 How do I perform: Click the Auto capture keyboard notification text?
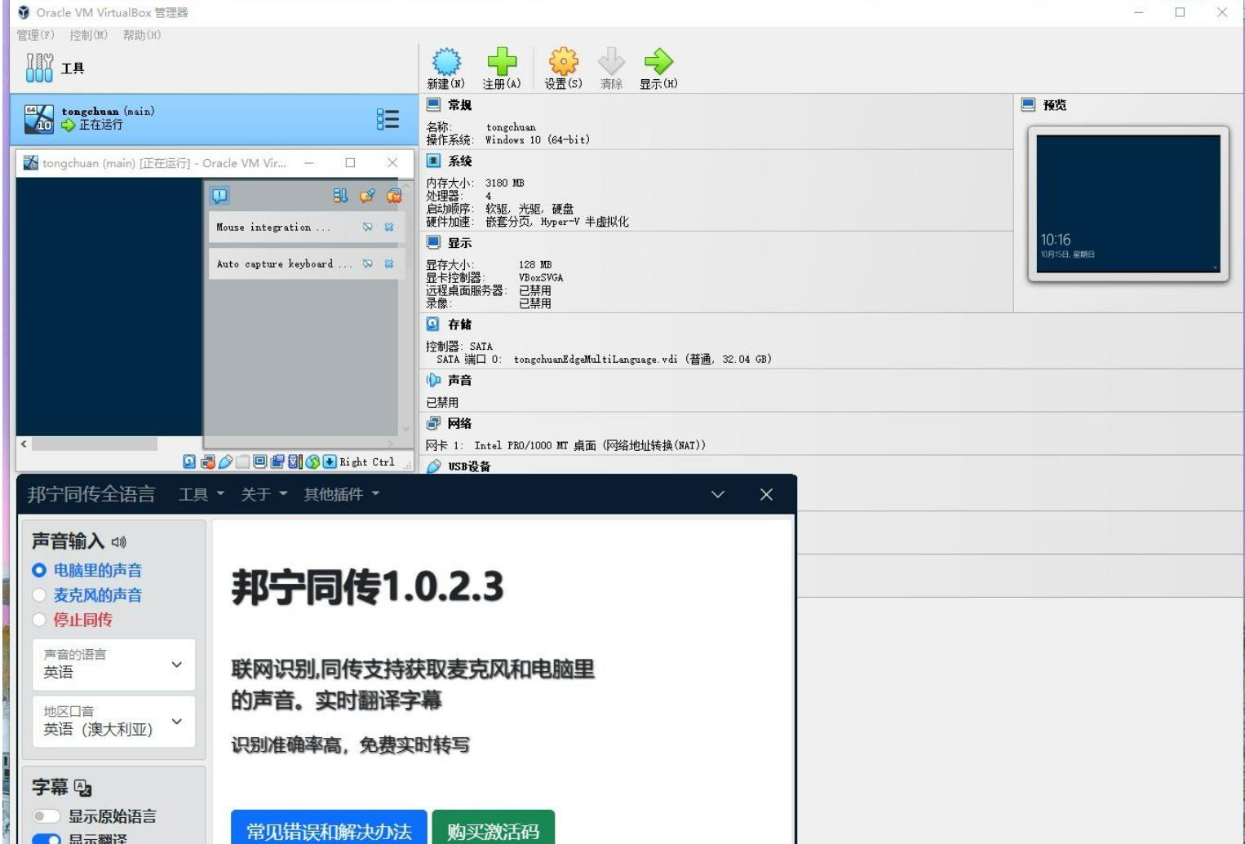click(x=284, y=264)
